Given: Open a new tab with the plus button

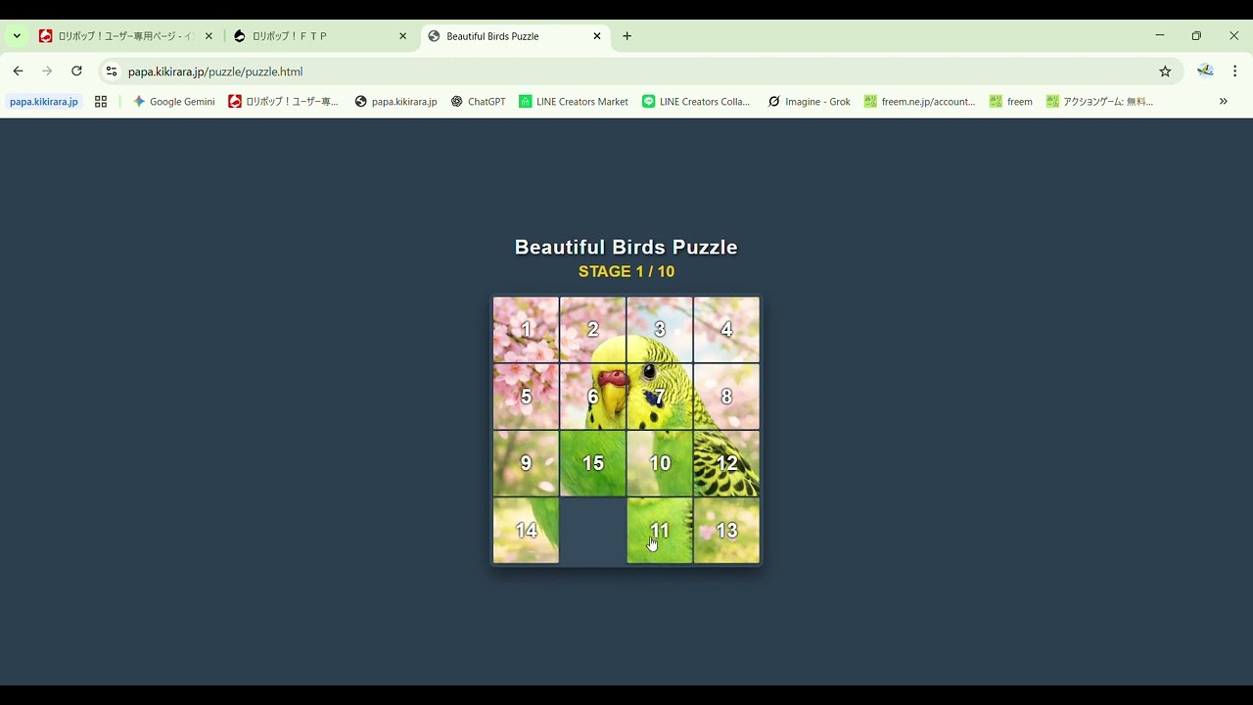Looking at the screenshot, I should [x=627, y=36].
